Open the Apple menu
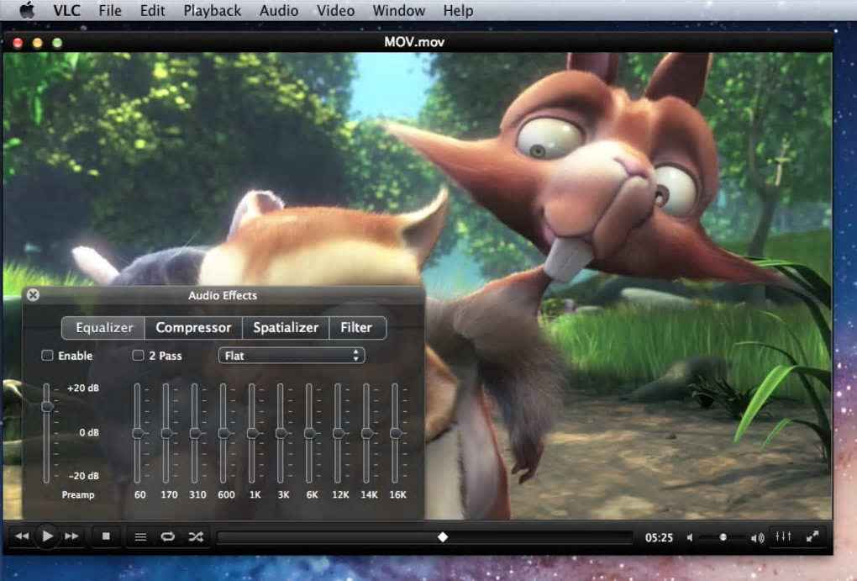 pyautogui.click(x=27, y=10)
